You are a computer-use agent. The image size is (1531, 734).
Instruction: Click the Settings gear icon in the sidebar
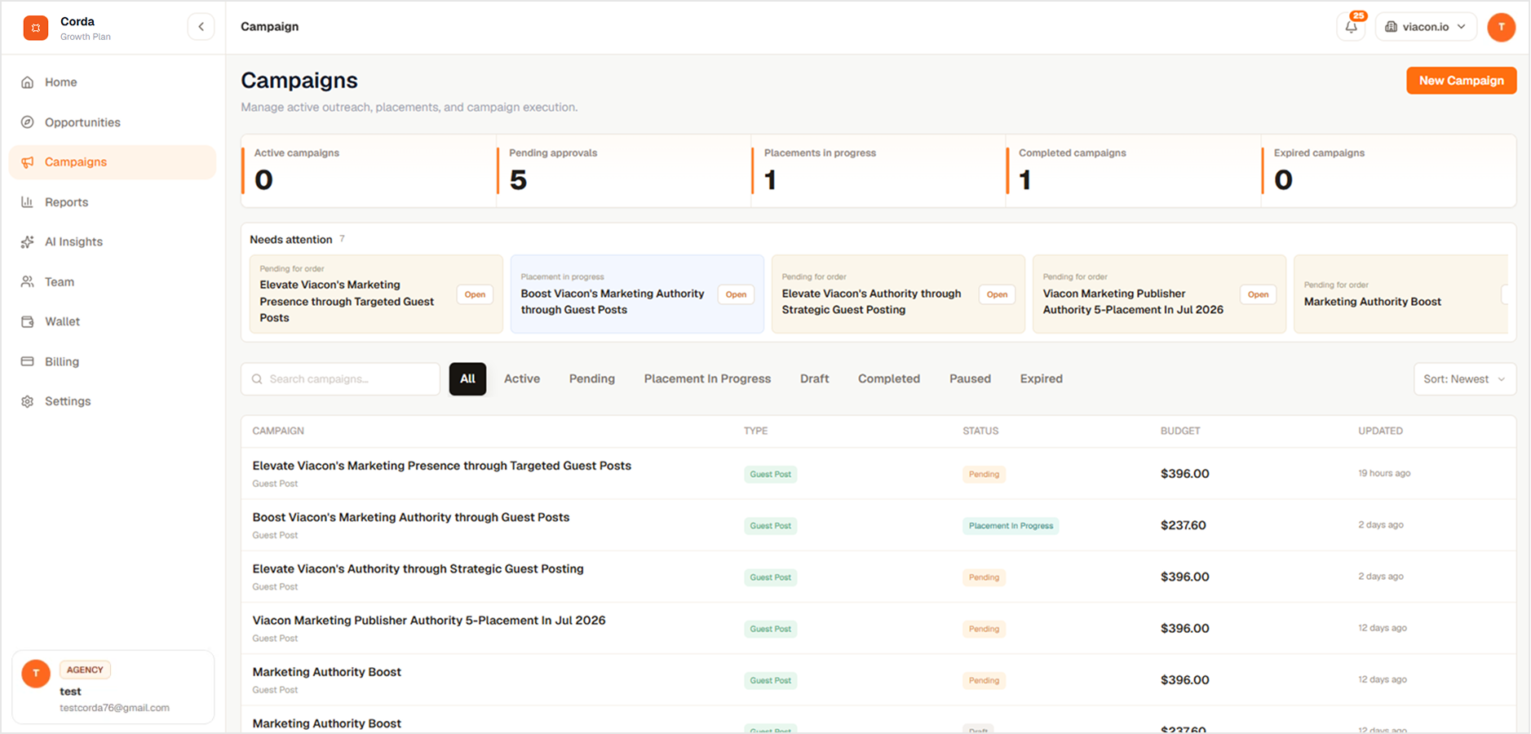28,401
